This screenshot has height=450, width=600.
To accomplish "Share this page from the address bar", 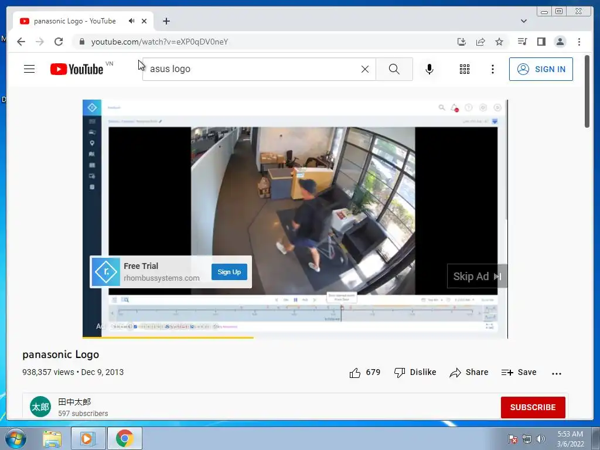I will (x=480, y=42).
